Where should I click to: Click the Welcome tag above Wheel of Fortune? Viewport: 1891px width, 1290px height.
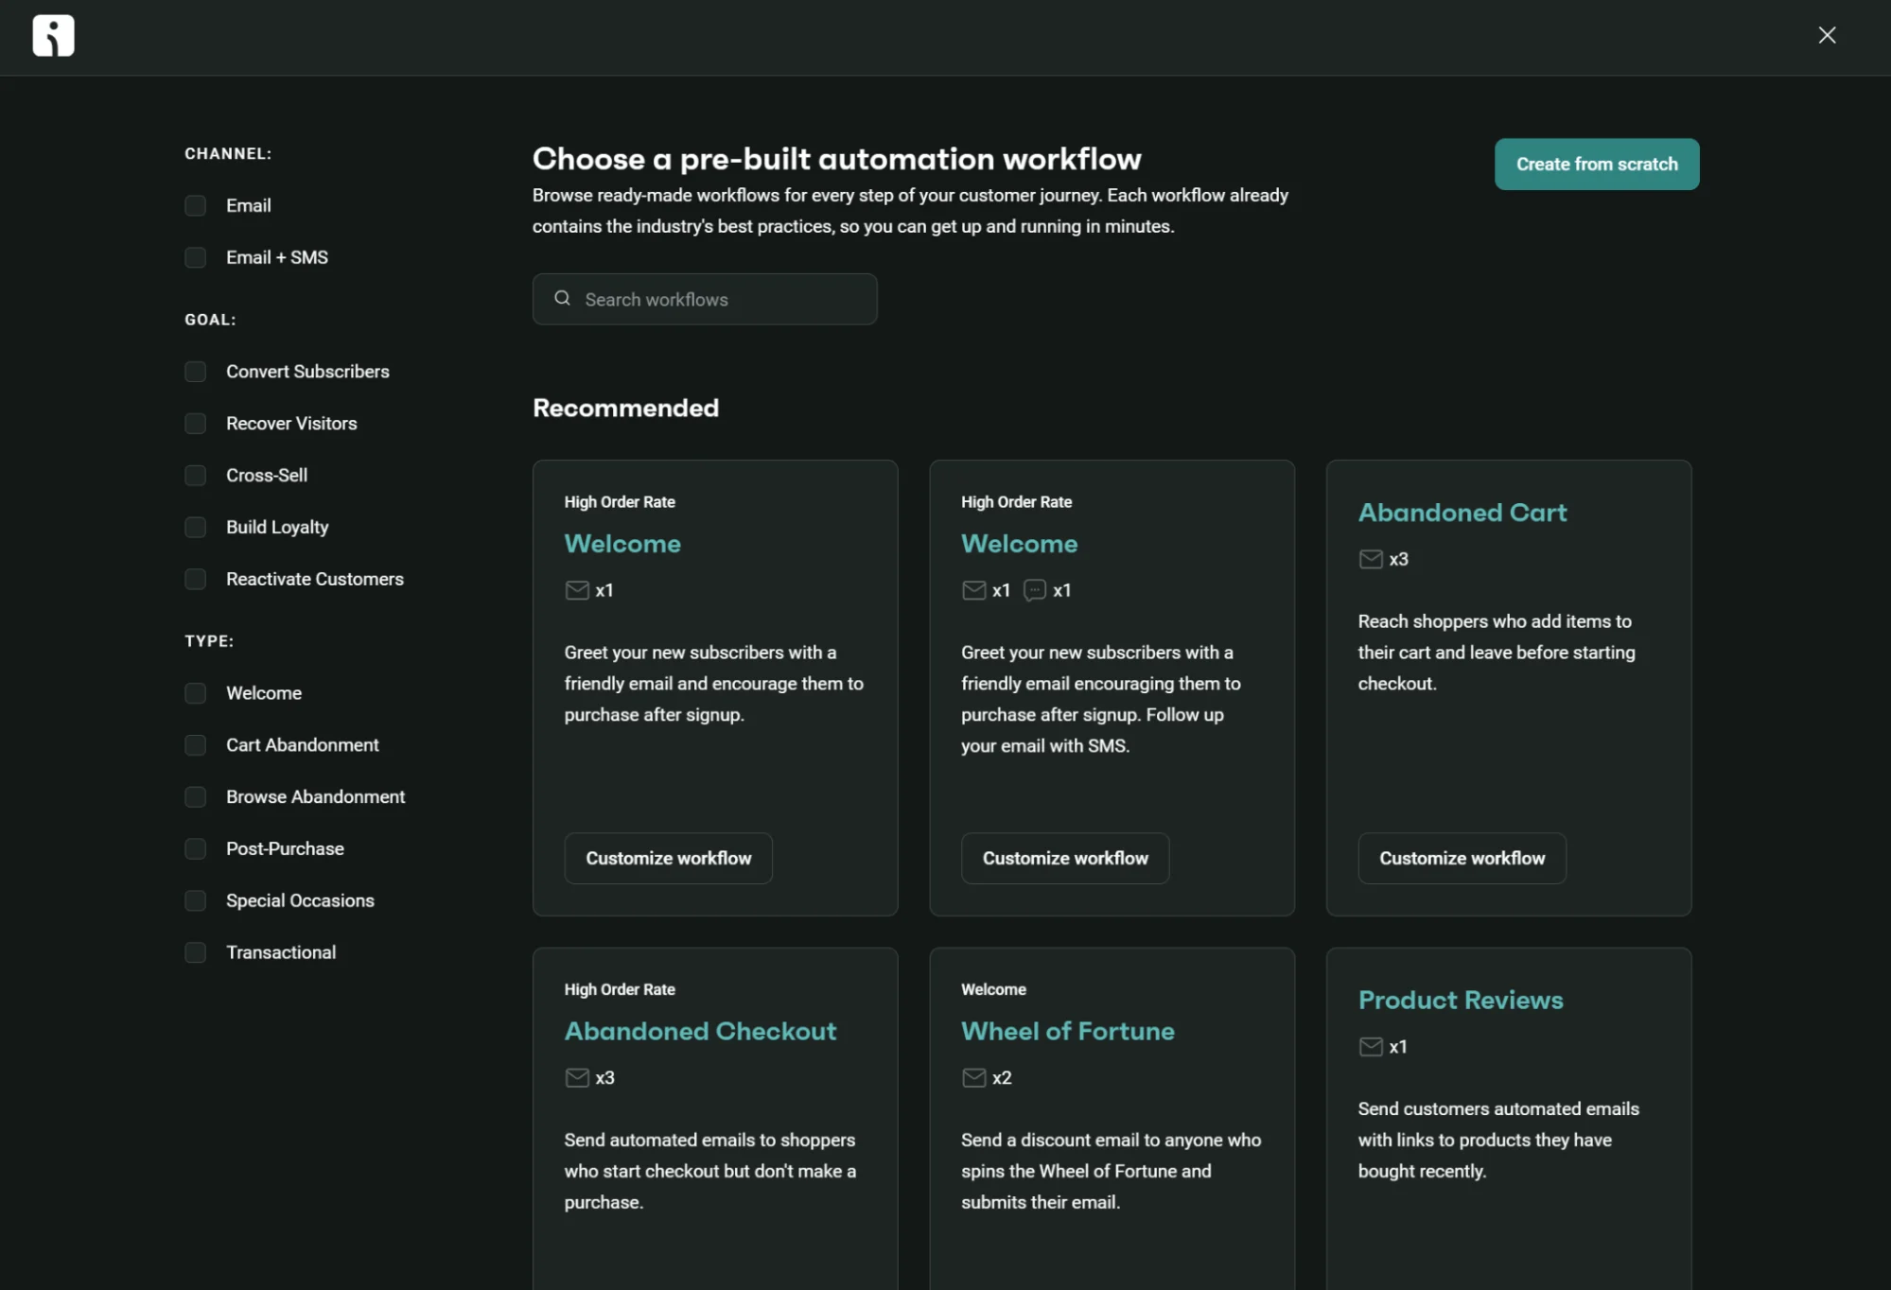993,989
